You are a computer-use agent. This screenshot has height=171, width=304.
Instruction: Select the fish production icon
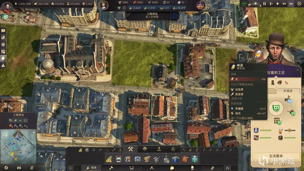point(157,159)
